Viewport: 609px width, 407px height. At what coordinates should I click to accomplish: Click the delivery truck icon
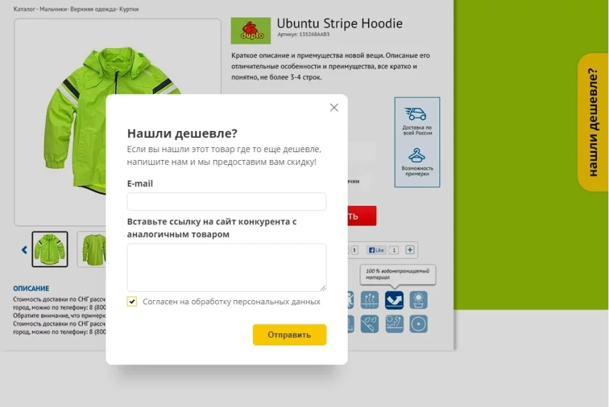tap(416, 114)
